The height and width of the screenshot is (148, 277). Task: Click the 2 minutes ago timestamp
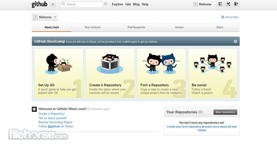pyautogui.click(x=98, y=109)
